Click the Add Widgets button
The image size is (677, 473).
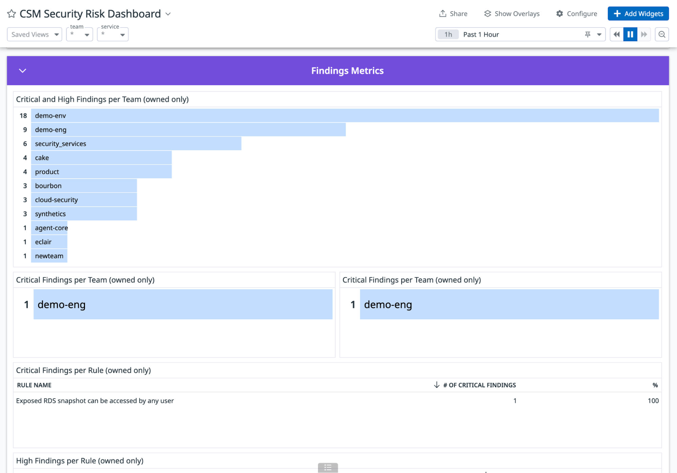638,14
